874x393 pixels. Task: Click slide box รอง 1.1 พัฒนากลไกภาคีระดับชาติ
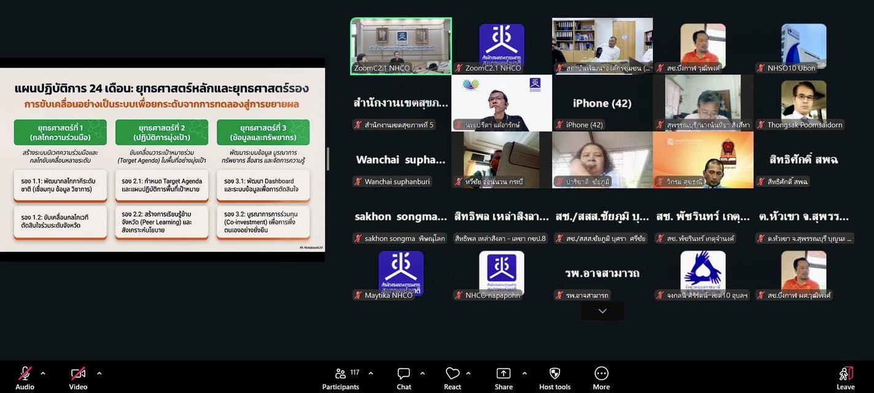[x=60, y=185]
